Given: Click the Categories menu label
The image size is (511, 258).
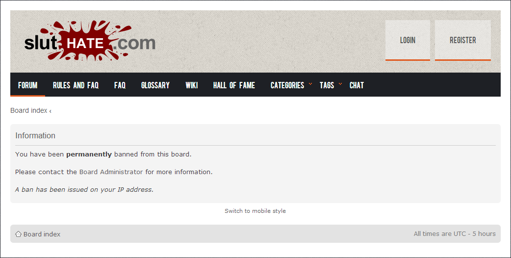Looking at the screenshot, I should pos(287,85).
